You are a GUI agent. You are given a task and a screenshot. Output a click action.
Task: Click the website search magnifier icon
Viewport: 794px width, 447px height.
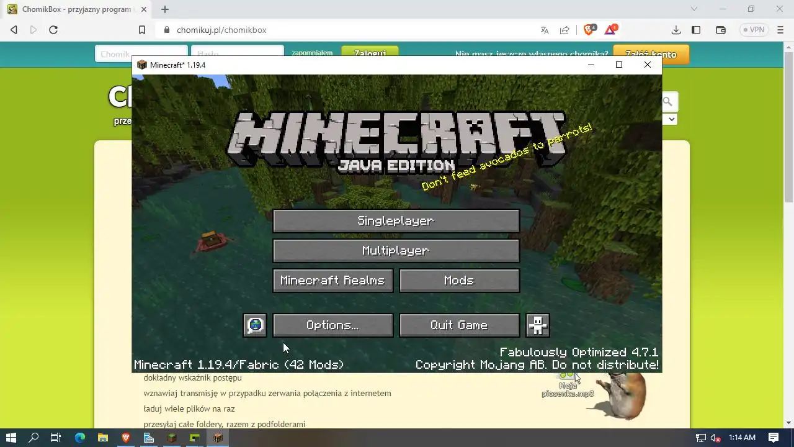668,102
